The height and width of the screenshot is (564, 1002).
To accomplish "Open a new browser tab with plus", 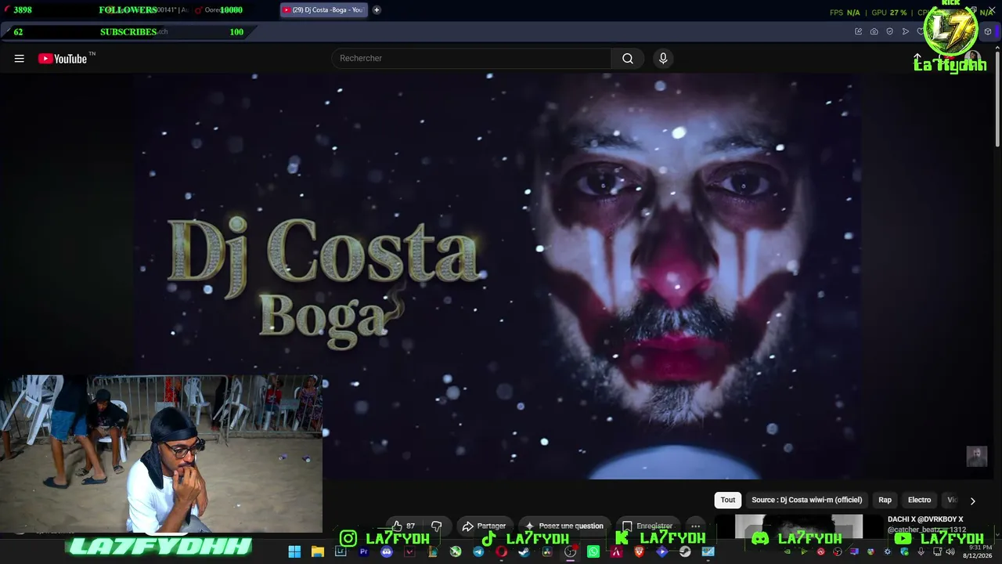I will coord(377,10).
